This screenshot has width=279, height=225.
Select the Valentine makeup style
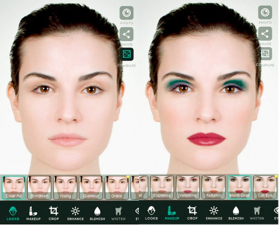[187, 187]
